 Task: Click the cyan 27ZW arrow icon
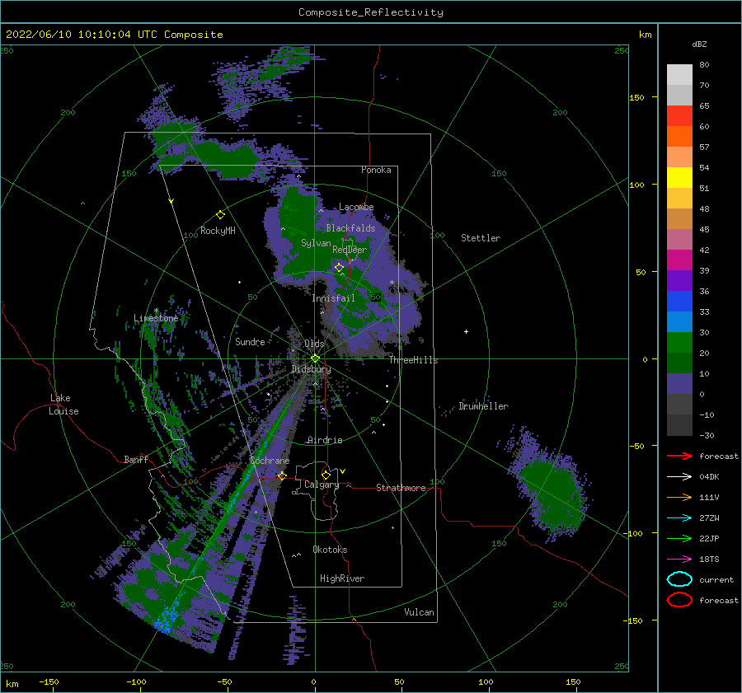point(679,518)
